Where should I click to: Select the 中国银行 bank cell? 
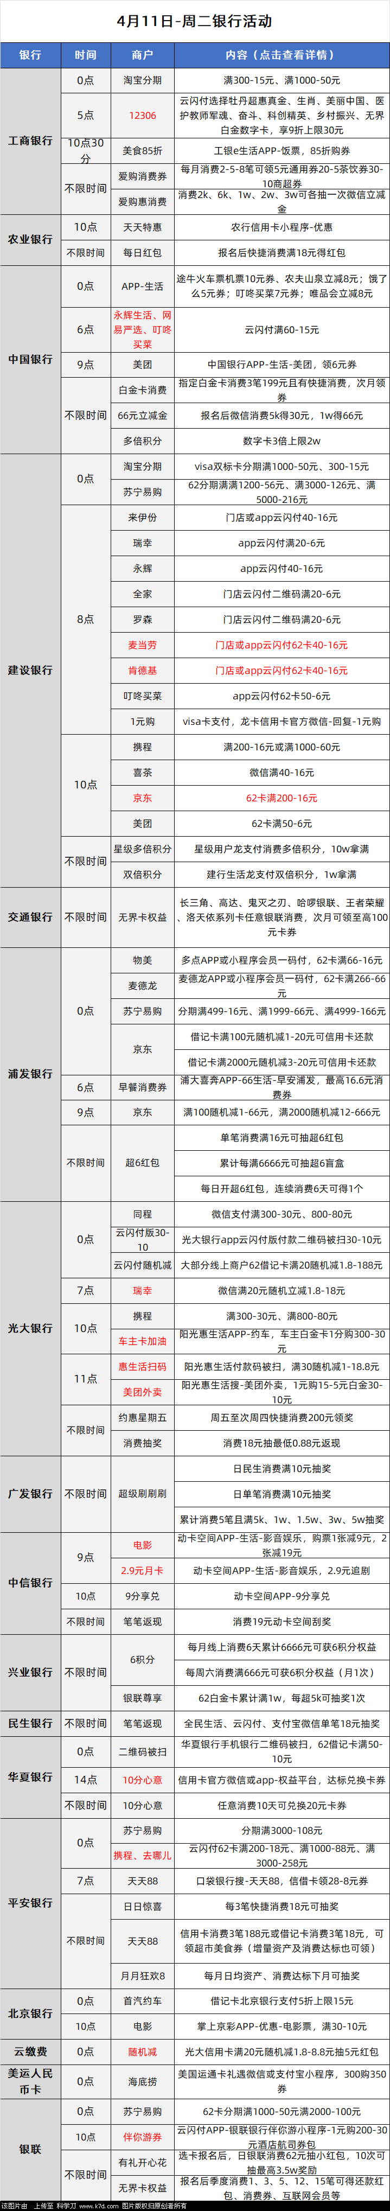pos(30,360)
